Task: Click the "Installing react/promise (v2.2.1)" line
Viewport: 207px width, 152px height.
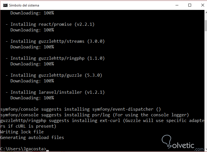Action: click(x=52, y=24)
